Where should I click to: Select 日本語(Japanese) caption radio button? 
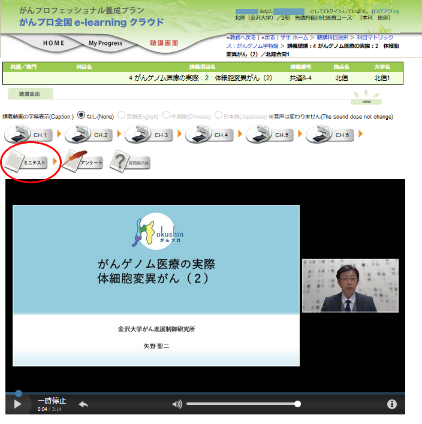tap(219, 115)
